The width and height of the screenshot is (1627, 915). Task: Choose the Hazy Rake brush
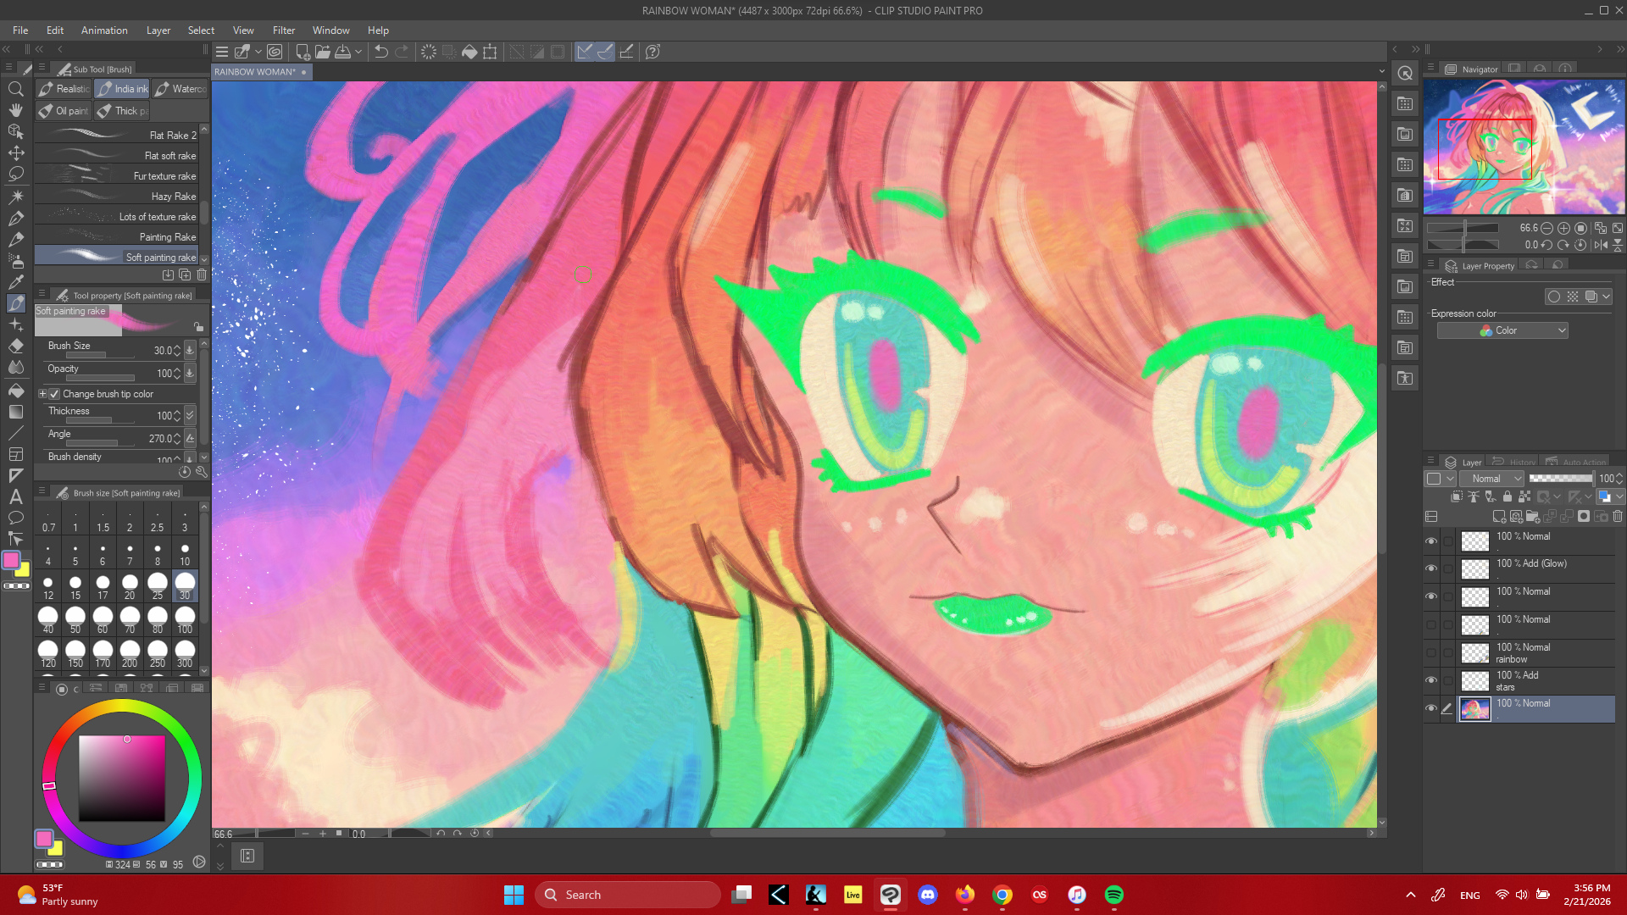tap(119, 197)
